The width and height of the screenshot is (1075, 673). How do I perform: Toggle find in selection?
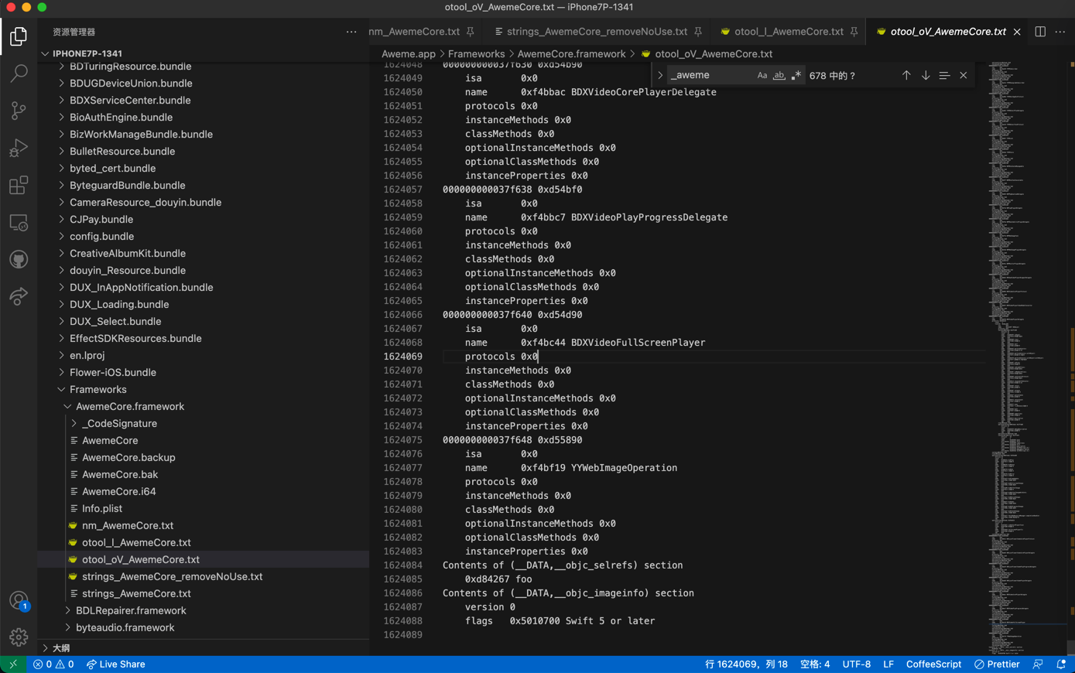(x=944, y=75)
